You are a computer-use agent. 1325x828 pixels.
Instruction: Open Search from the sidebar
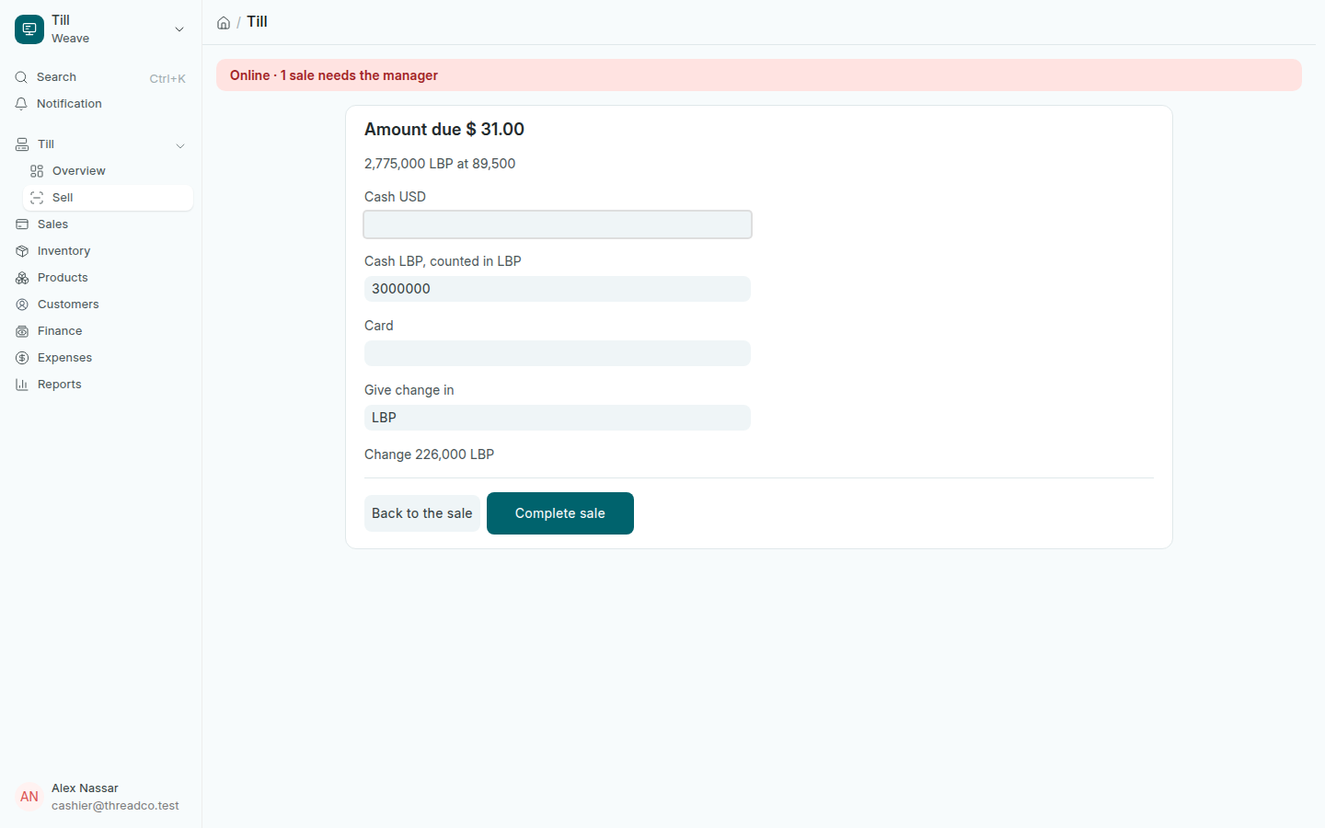pyautogui.click(x=101, y=77)
